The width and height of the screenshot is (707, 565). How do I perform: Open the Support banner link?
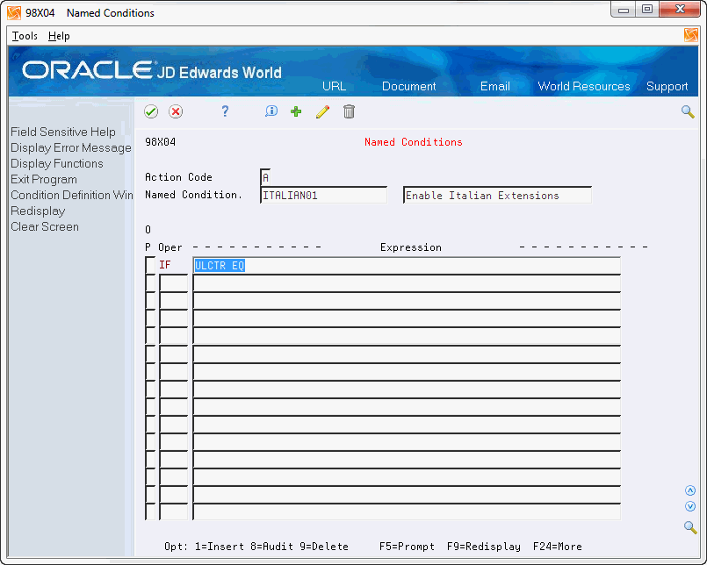point(667,86)
